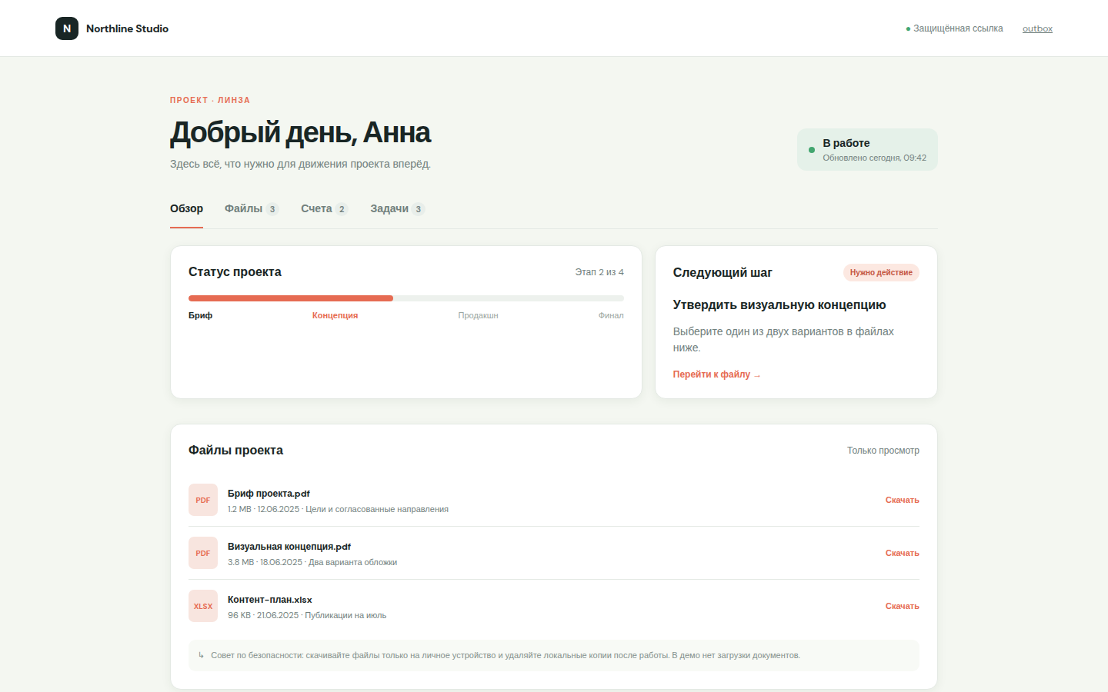Open the Обзор tab
This screenshot has width=1108, height=692.
186,209
